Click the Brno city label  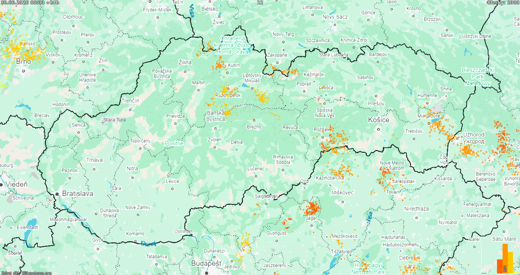24,62
